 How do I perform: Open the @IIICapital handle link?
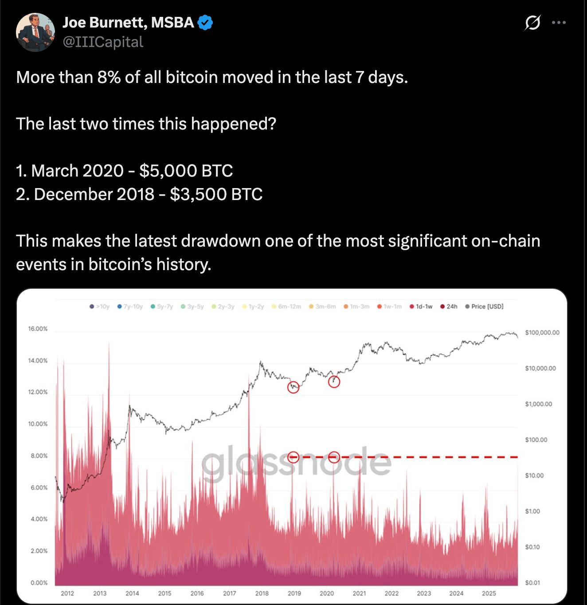click(103, 42)
